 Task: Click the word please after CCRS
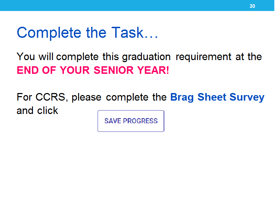point(87,98)
